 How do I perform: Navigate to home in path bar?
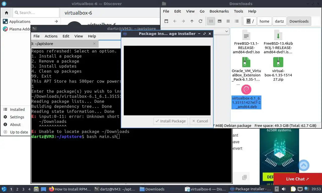pyautogui.click(x=264, y=21)
